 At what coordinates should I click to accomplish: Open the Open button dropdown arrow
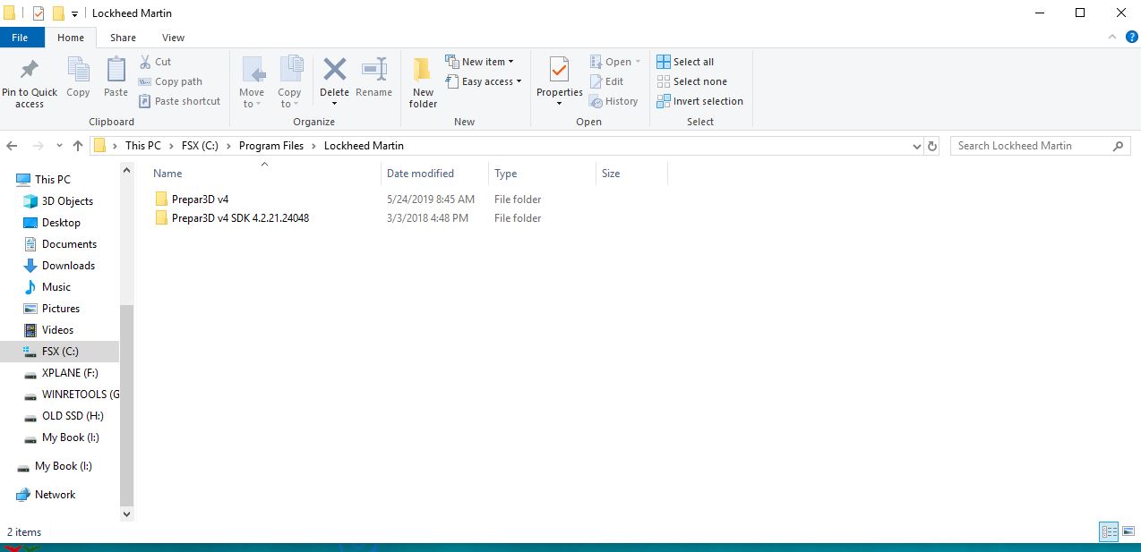point(638,62)
